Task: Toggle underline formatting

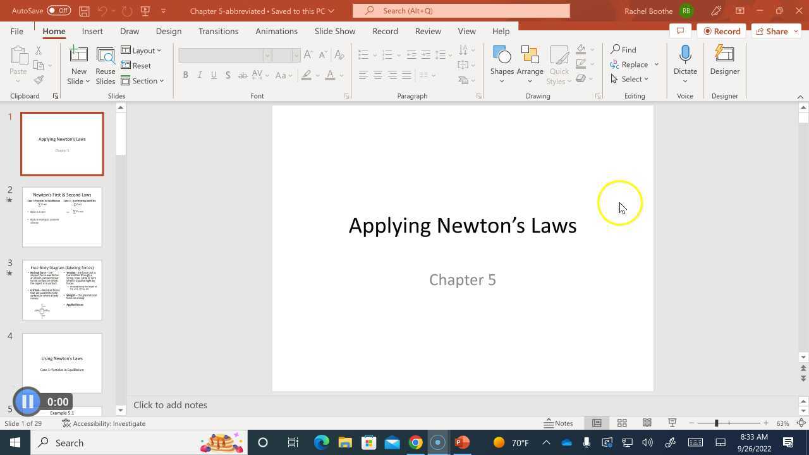Action: 214,75
